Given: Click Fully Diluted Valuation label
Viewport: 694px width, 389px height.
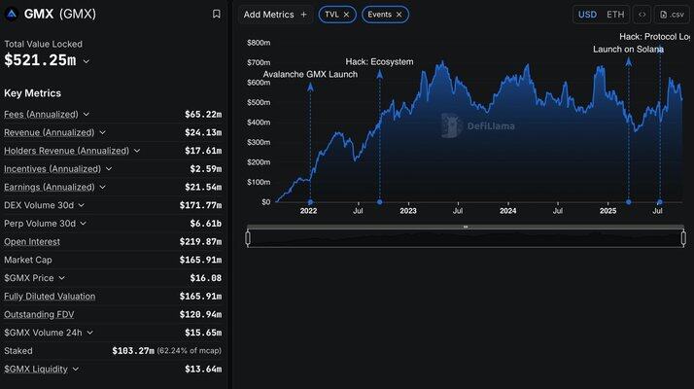Looking at the screenshot, I should click(x=49, y=297).
